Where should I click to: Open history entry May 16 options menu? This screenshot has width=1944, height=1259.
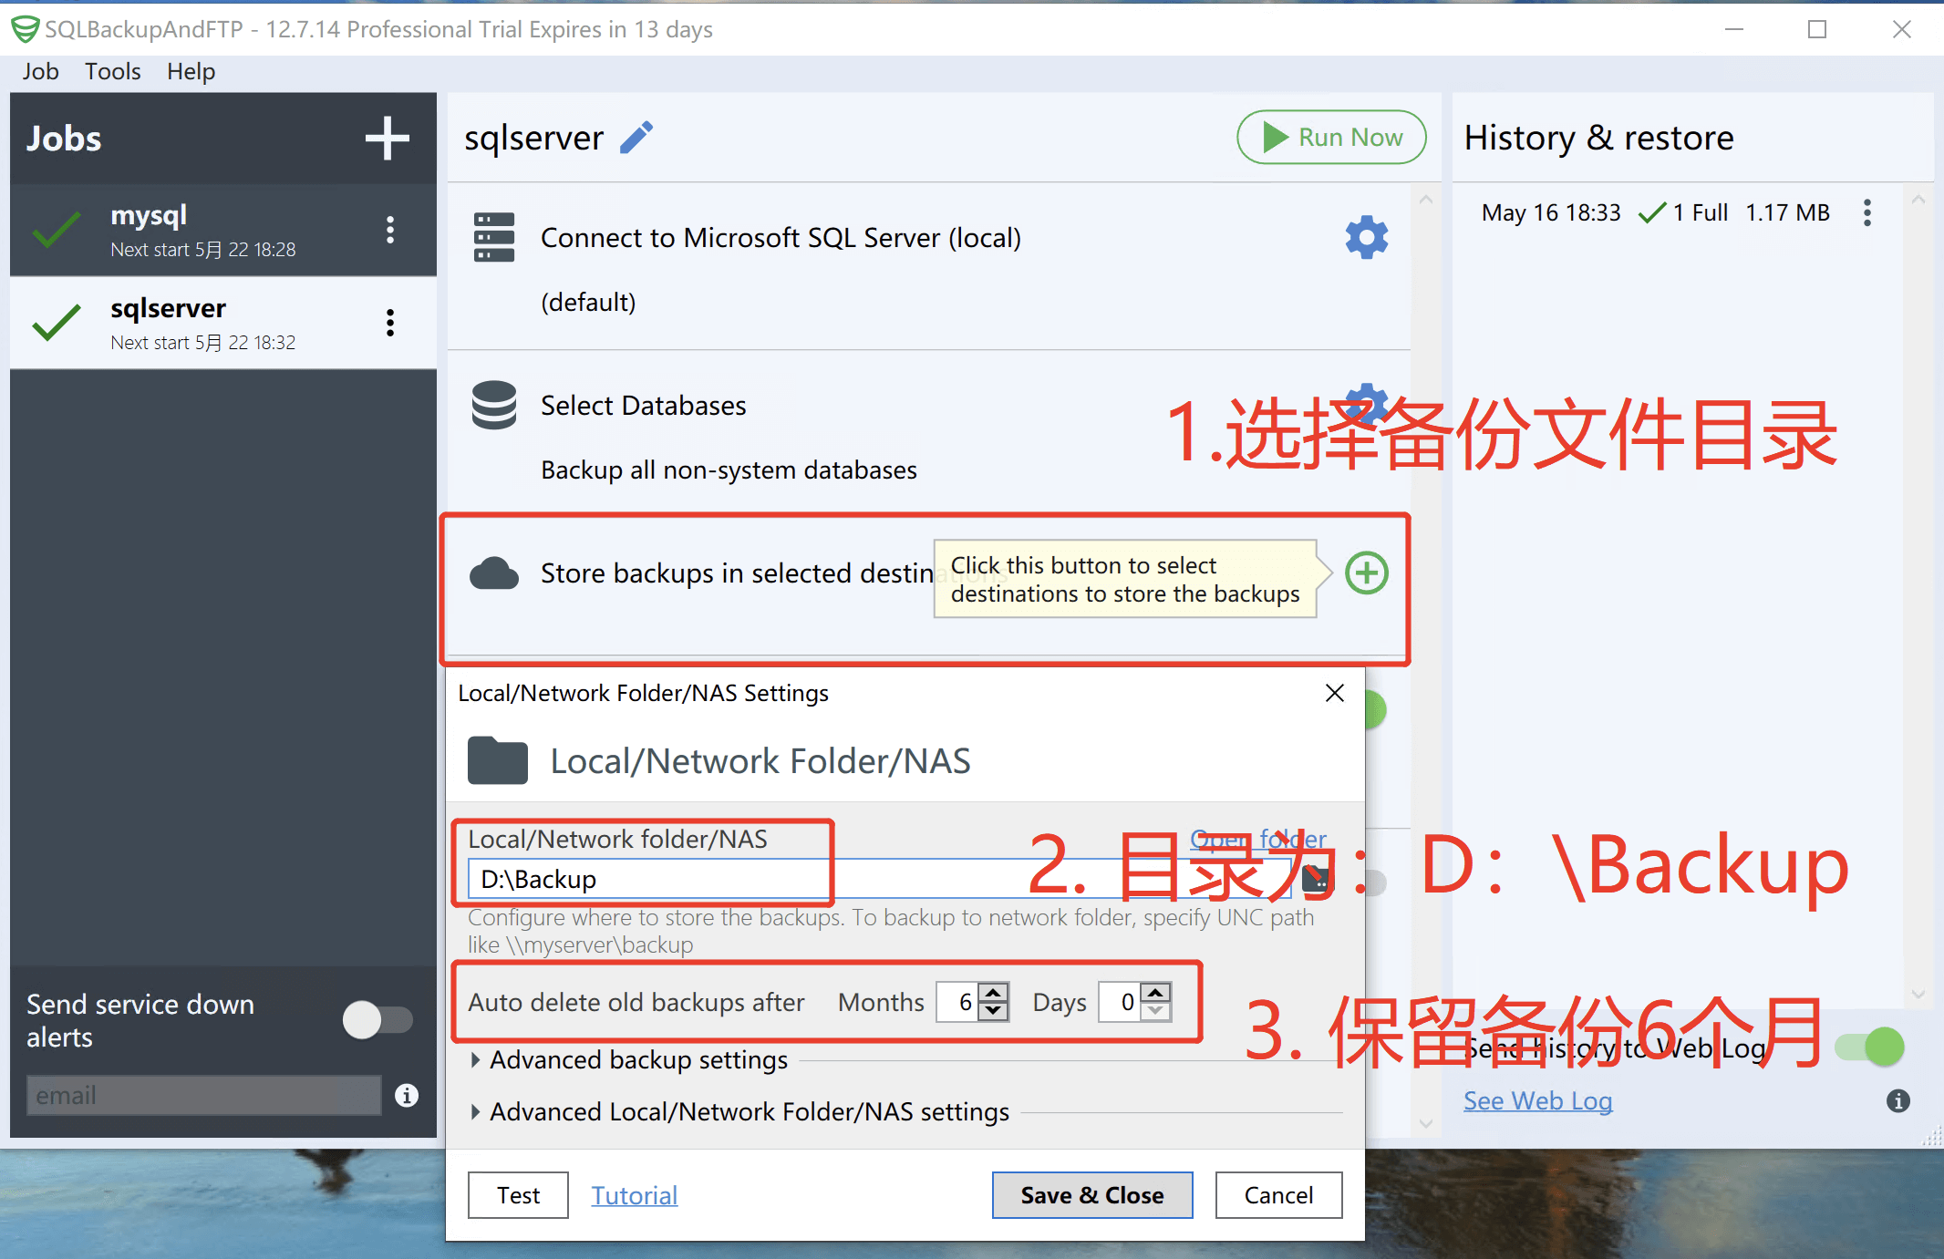point(1867,212)
